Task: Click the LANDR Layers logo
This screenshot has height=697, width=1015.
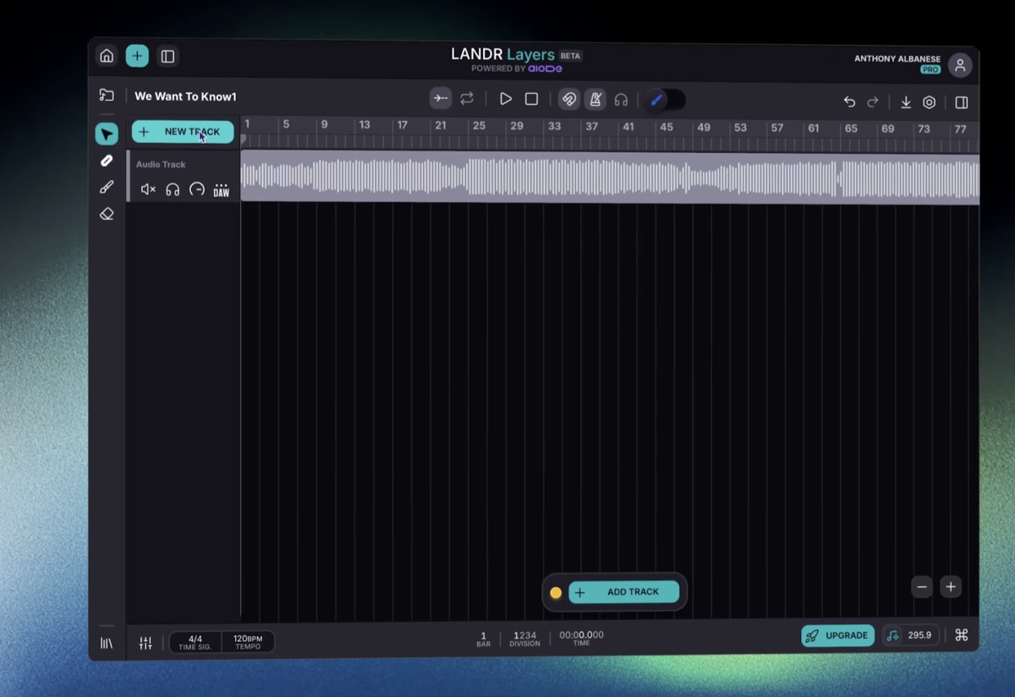Action: [503, 54]
